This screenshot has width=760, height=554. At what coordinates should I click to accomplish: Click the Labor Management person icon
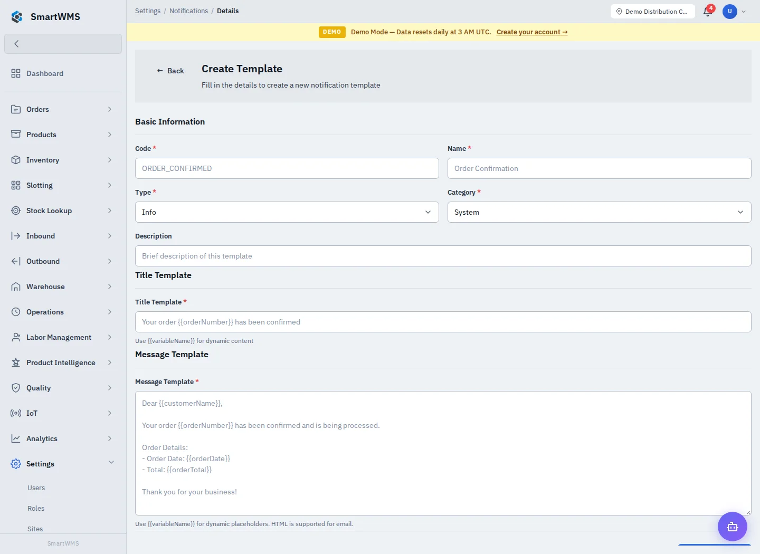16,337
